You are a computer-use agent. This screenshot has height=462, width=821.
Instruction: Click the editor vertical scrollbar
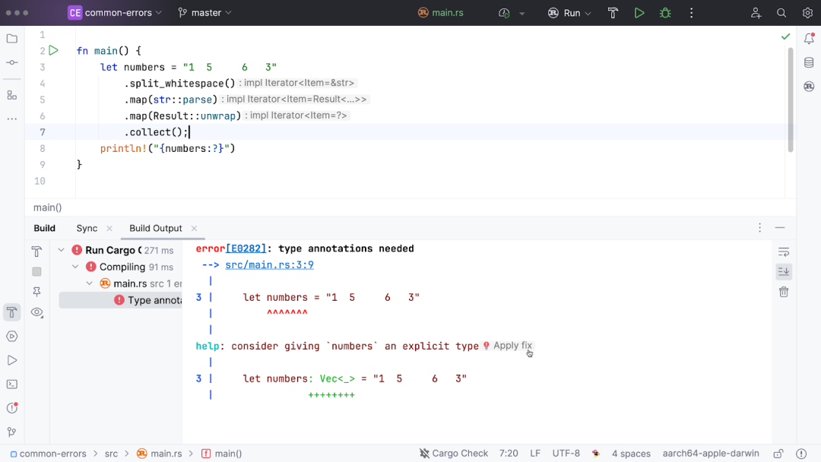click(790, 100)
